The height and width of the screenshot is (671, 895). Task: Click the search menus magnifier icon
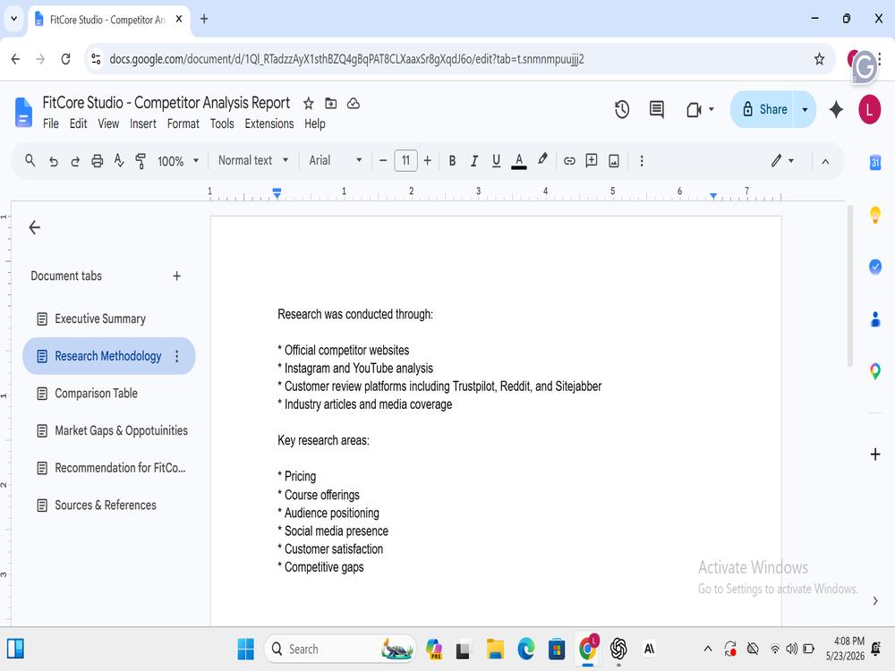coord(30,161)
